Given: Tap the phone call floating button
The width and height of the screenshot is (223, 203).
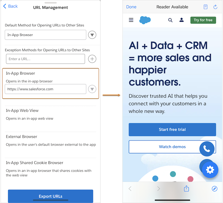Looking at the screenshot, I should (x=207, y=149).
